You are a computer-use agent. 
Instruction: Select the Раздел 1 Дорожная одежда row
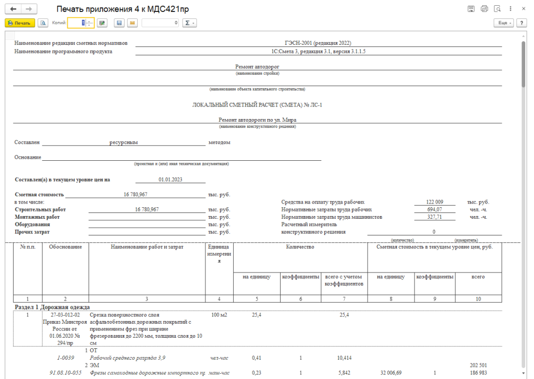52,306
